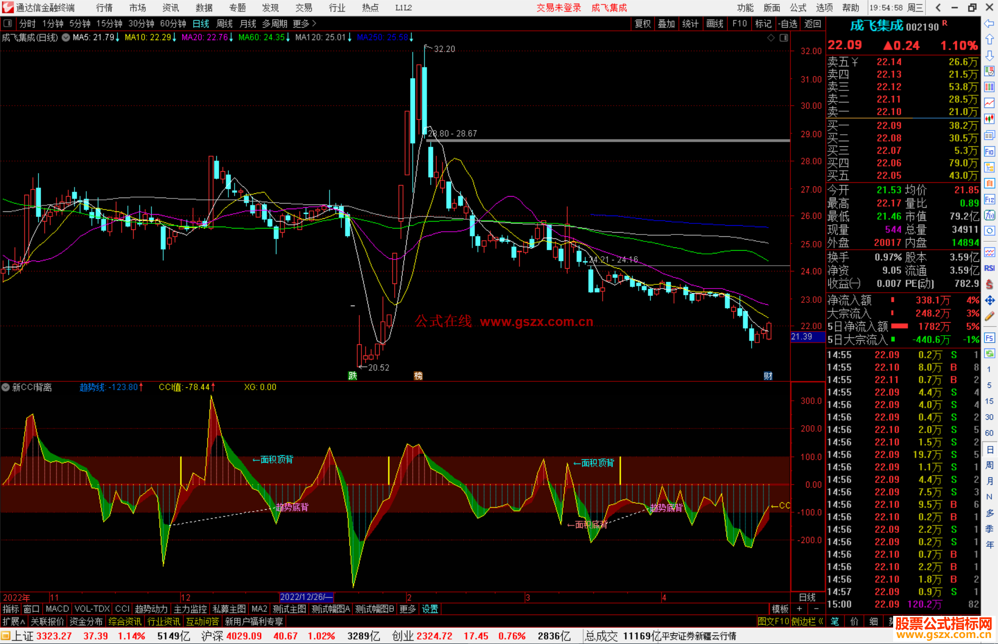Click the back arrow icon in right sidebar
The height and width of the screenshot is (644, 998).
[989, 24]
